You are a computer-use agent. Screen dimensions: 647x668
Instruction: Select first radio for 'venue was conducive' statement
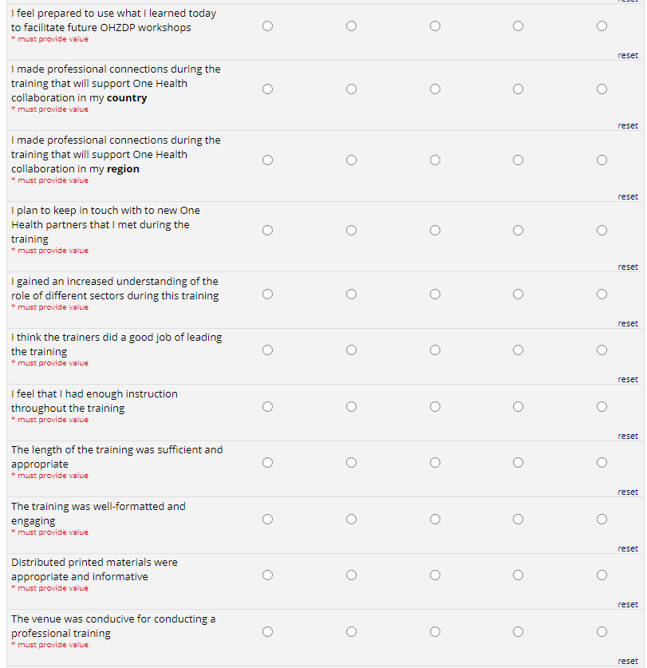tap(267, 631)
